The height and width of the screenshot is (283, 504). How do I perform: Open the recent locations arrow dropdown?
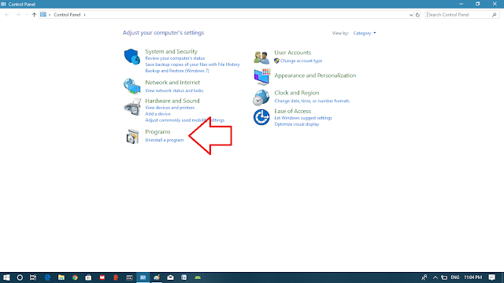click(x=26, y=15)
